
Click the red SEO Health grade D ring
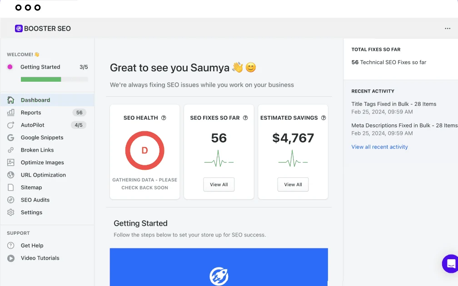tap(144, 150)
